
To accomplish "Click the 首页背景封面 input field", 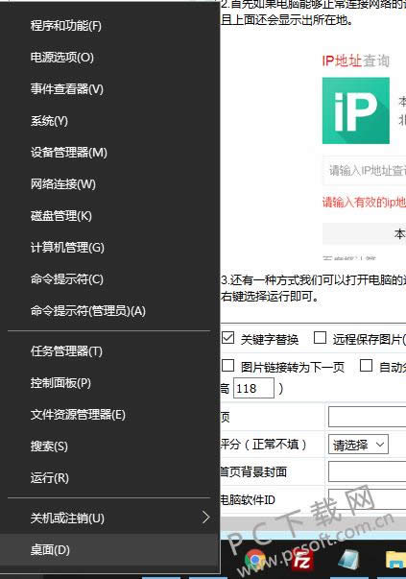I will [368, 471].
